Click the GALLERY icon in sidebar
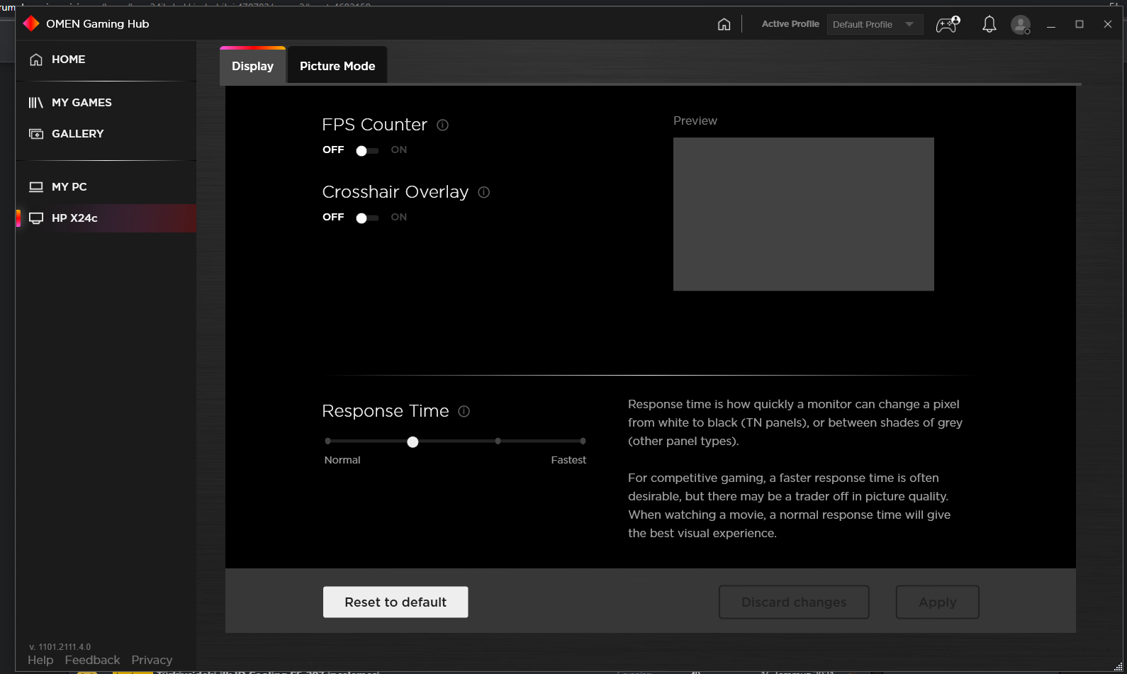The width and height of the screenshot is (1127, 674). point(36,134)
